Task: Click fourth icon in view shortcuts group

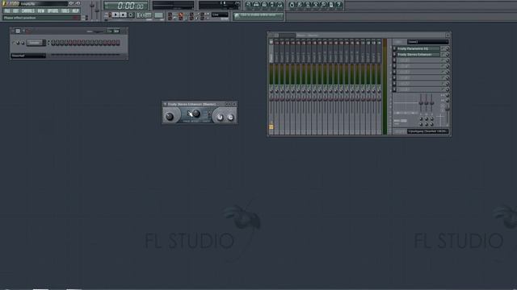Action: pos(272,5)
